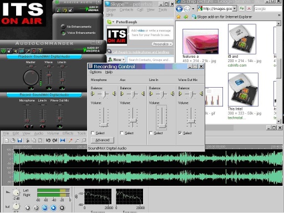This screenshot has height=213, width=284.
Task: Enable the Select checkbox under Microphone
Action: click(x=93, y=133)
